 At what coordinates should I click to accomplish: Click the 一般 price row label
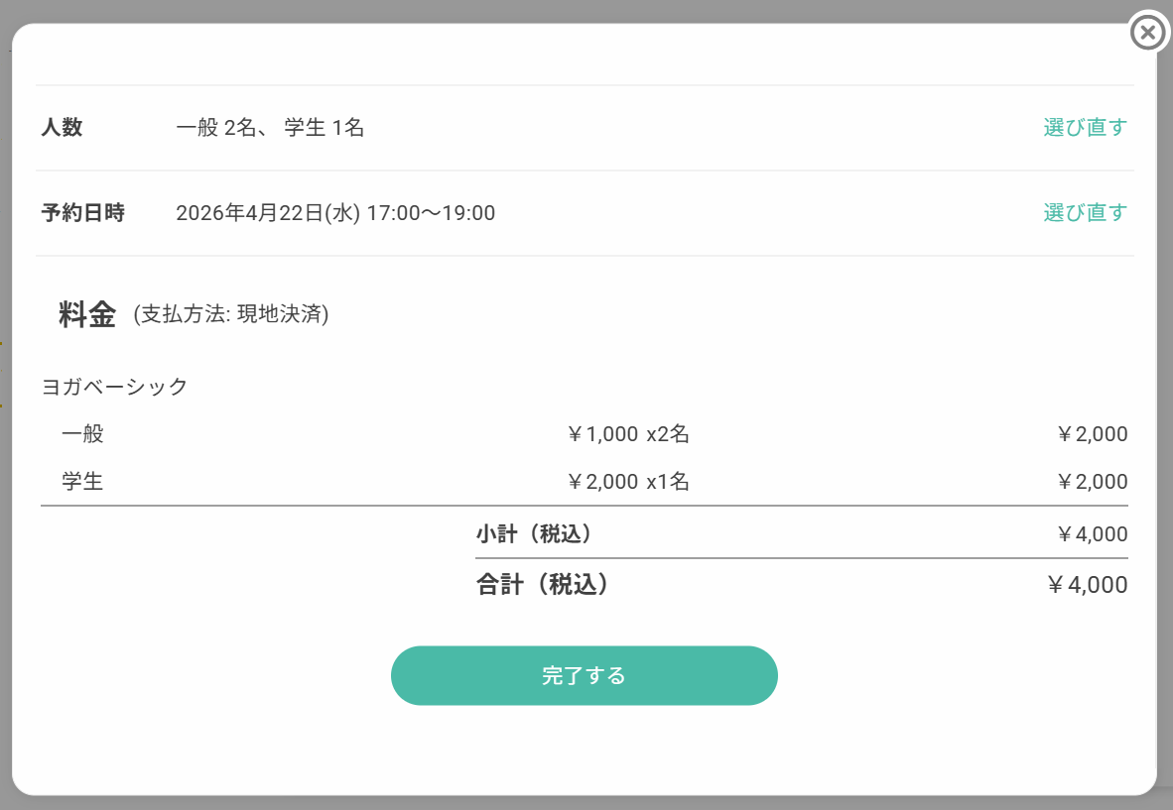82,434
